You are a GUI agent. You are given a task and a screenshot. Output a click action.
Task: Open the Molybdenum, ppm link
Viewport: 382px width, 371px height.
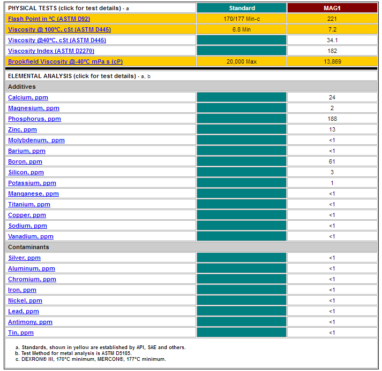point(36,140)
